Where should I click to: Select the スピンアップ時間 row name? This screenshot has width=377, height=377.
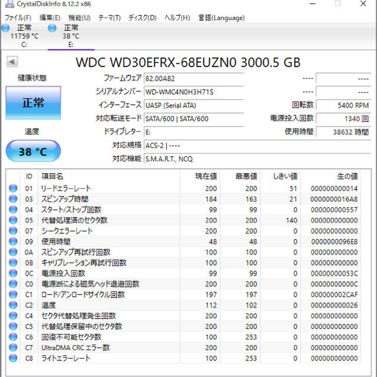(x=65, y=199)
